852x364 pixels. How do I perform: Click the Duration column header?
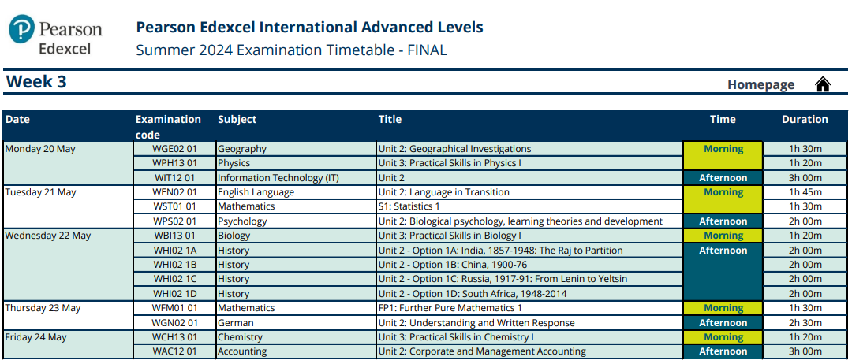[805, 120]
